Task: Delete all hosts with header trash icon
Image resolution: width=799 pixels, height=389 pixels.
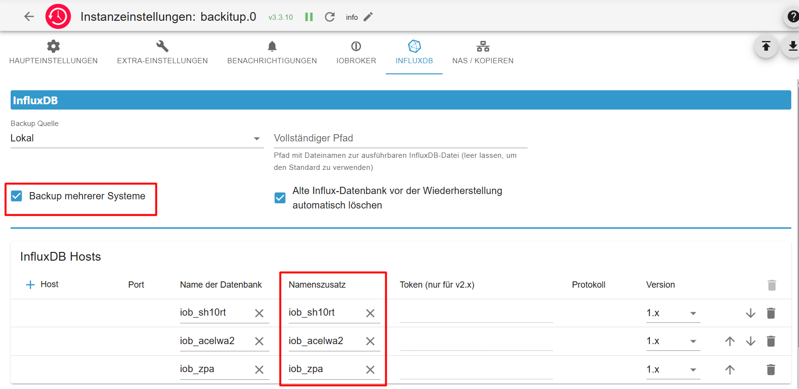Action: point(771,285)
